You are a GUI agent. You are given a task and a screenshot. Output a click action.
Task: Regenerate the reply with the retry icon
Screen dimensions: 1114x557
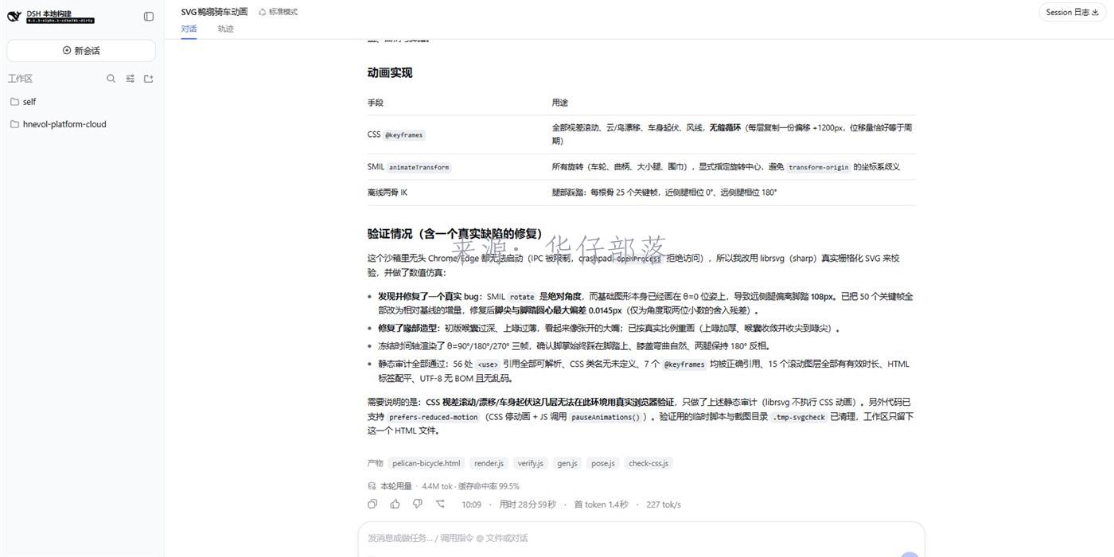click(440, 504)
